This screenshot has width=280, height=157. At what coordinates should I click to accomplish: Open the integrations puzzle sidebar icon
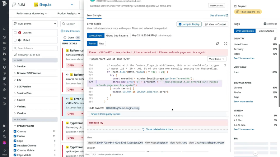point(4,126)
